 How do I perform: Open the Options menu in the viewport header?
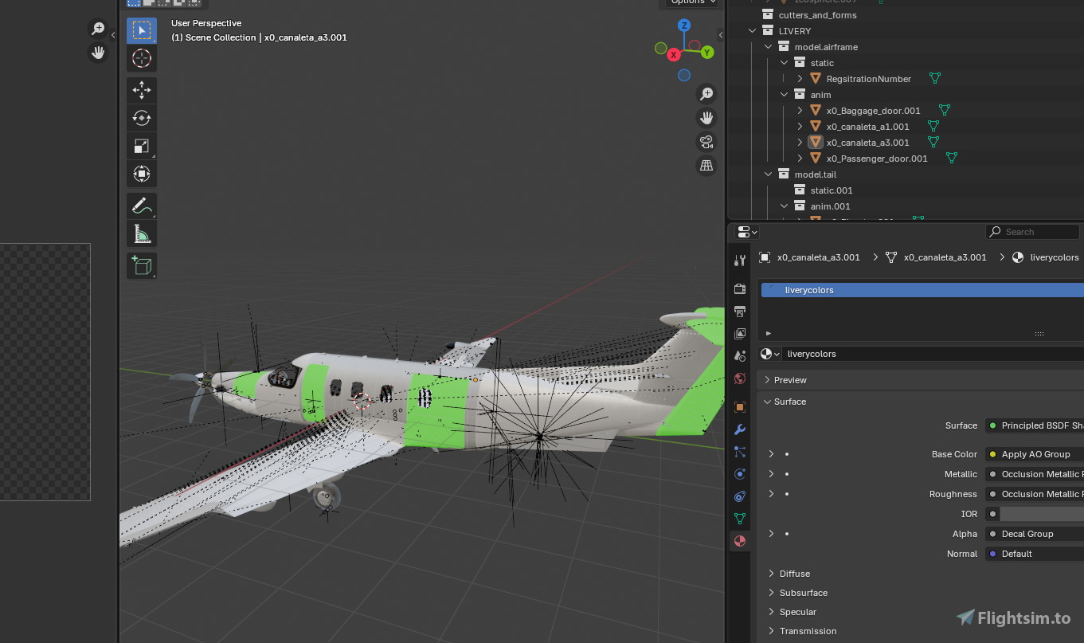tap(690, 2)
